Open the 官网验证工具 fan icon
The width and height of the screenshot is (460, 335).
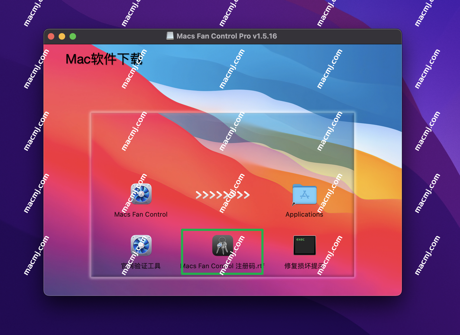[141, 245]
